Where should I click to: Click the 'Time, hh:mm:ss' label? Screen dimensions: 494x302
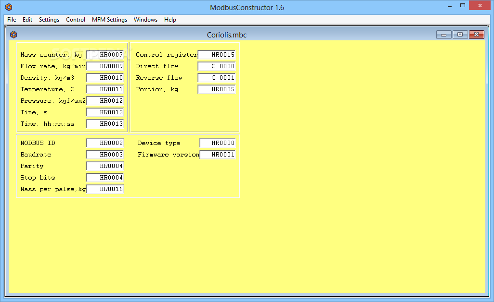coord(47,124)
